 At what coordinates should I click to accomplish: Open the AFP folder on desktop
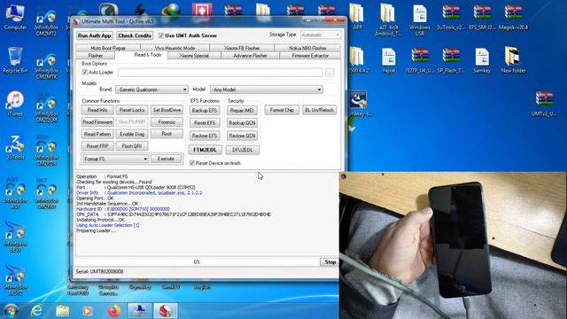[x=357, y=17]
